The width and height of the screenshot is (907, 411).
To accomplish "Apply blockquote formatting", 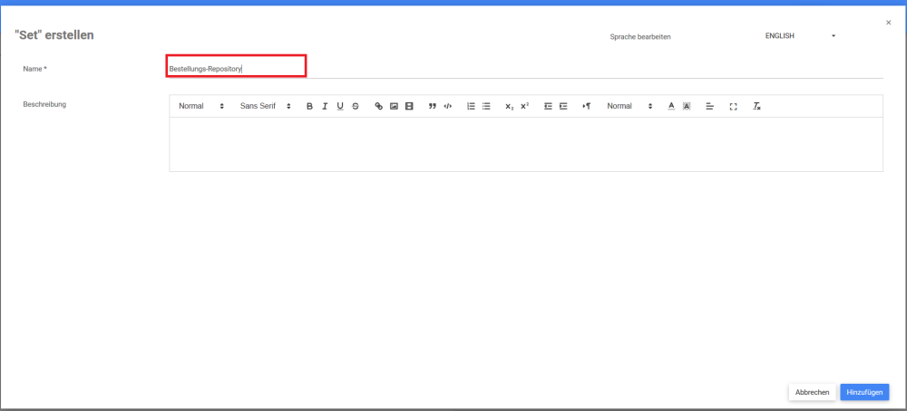I will 432,106.
